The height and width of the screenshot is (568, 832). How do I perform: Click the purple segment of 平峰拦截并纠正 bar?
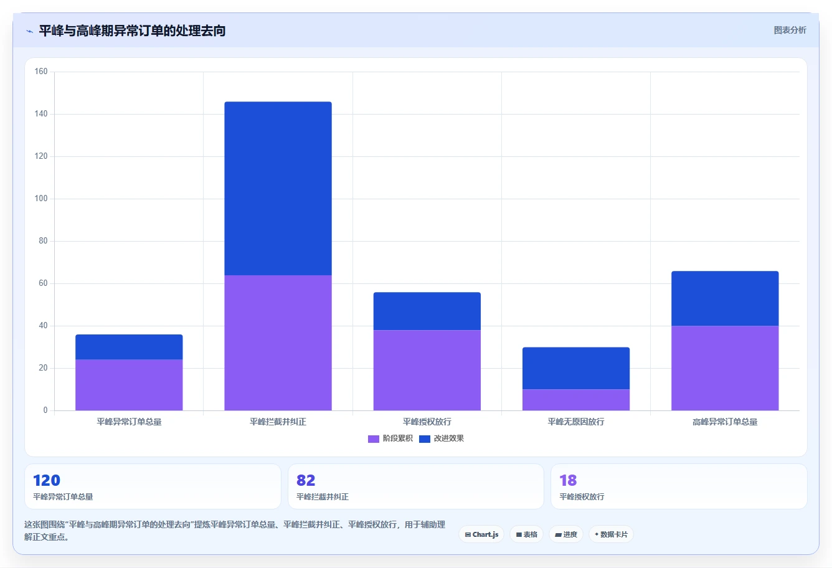coord(278,343)
